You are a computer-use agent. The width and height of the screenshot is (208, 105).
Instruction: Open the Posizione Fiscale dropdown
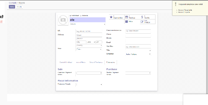click(x=89, y=85)
